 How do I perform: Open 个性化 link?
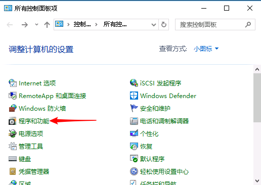coord(149,134)
